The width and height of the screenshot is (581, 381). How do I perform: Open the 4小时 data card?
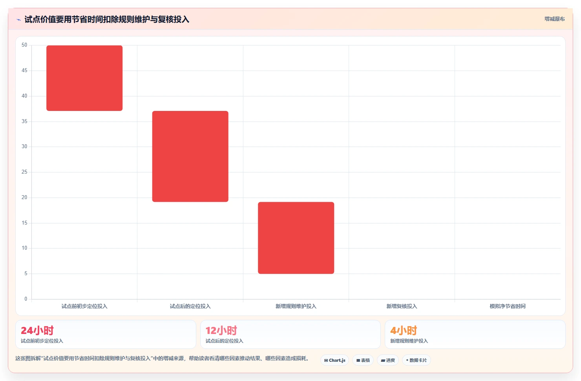[475, 334]
